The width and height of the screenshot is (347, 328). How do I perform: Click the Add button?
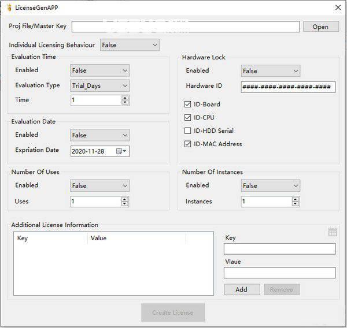[242, 289]
